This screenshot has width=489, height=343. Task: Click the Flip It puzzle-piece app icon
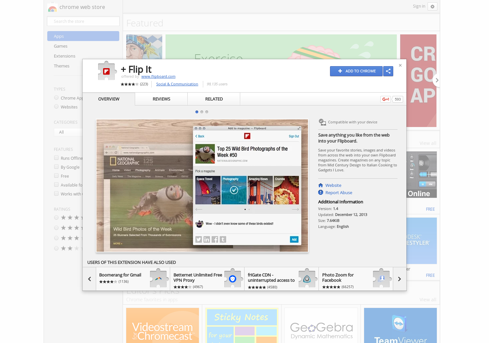click(107, 70)
